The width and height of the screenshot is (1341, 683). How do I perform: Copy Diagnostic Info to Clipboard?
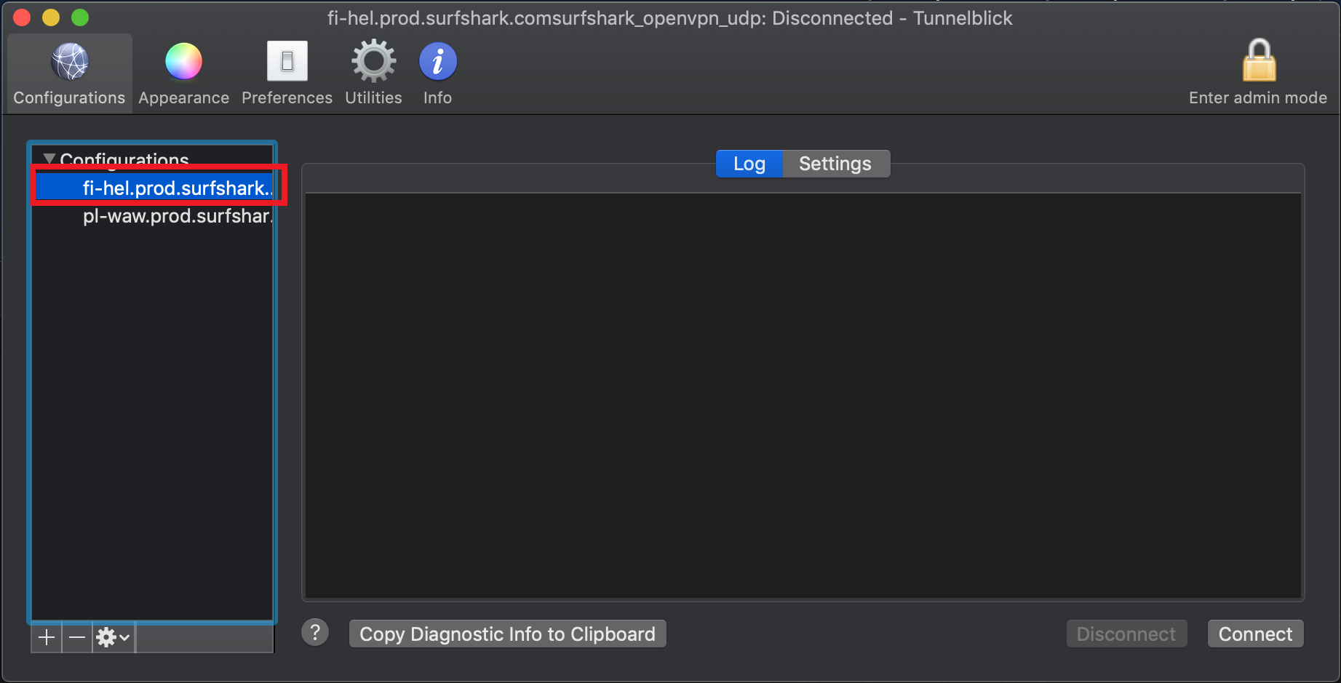click(508, 634)
